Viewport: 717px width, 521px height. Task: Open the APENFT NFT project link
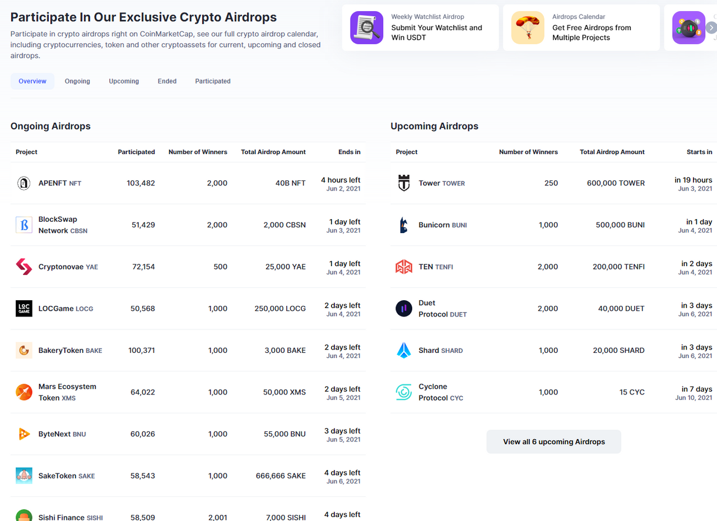(60, 183)
